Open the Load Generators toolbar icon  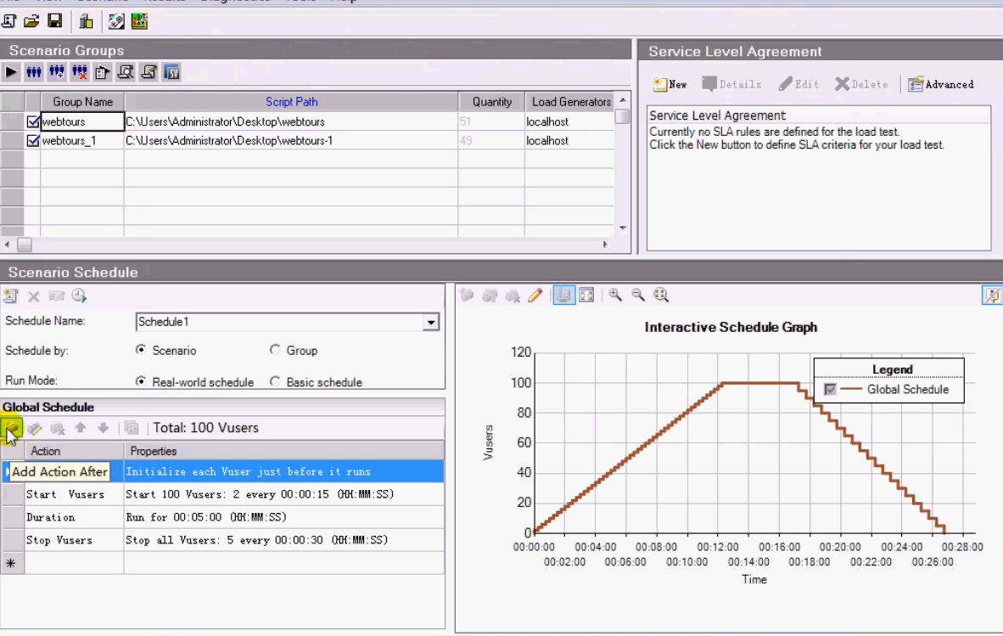click(x=86, y=21)
